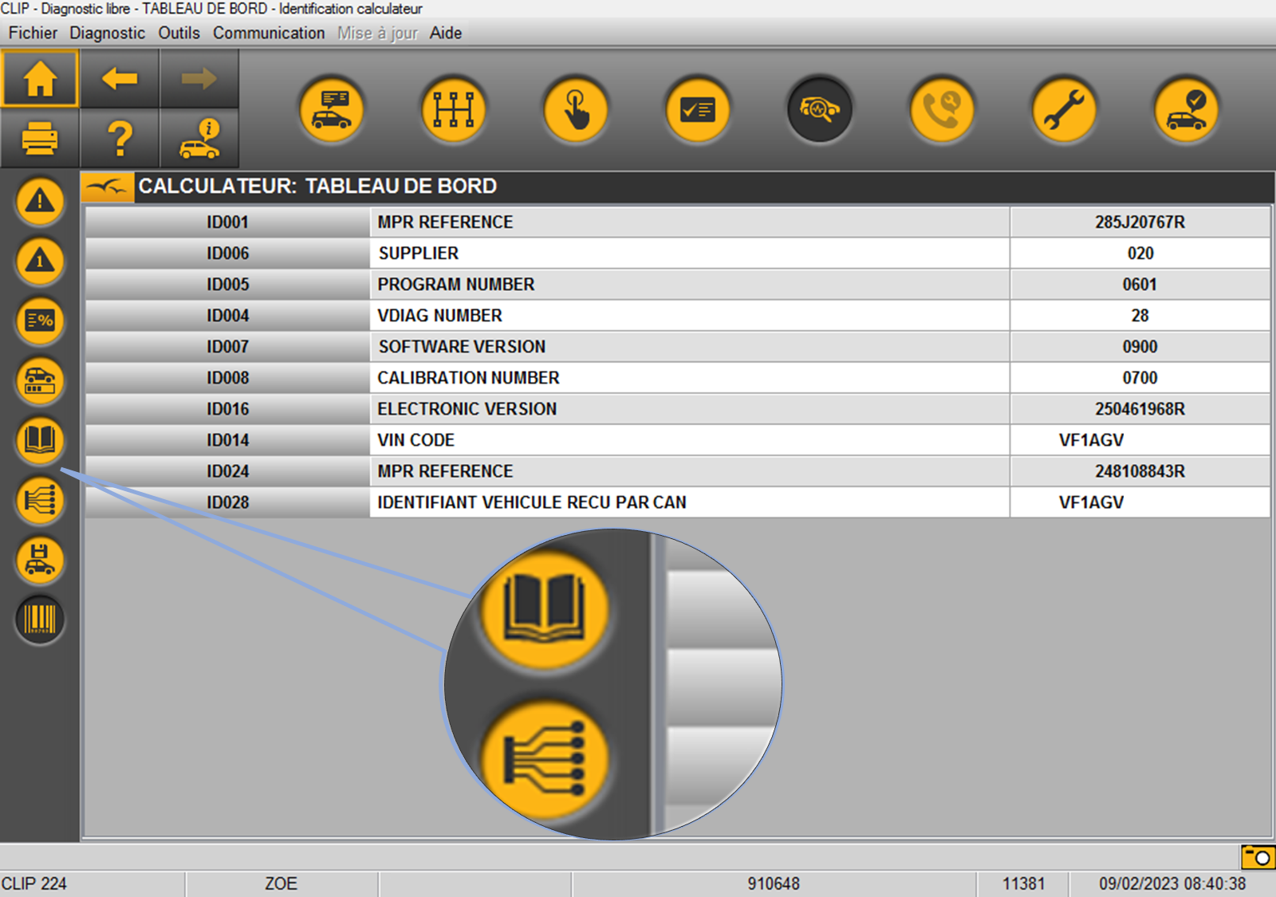Click the save vehicle floppy sidebar icon

(x=40, y=560)
